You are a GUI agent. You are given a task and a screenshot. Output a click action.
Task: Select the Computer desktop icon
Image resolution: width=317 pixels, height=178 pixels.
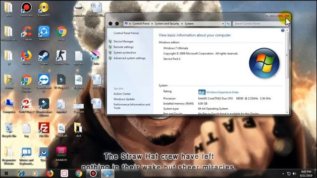point(9,106)
